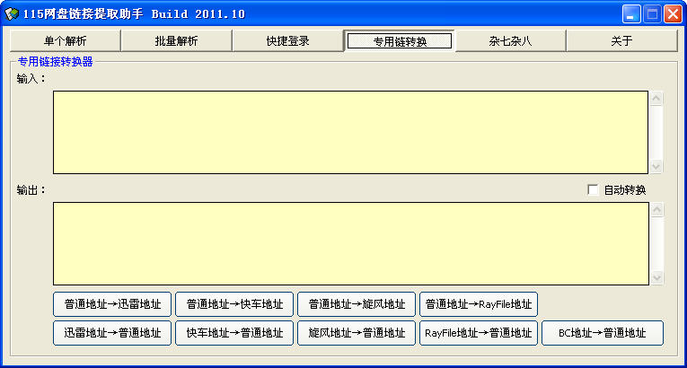Click the 普通地址→快车地址 button
Viewport: 687px width, 368px height.
(234, 304)
